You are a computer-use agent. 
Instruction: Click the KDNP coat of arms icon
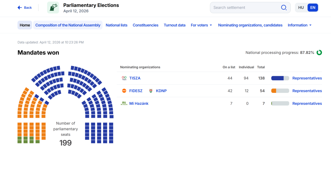[151, 91]
